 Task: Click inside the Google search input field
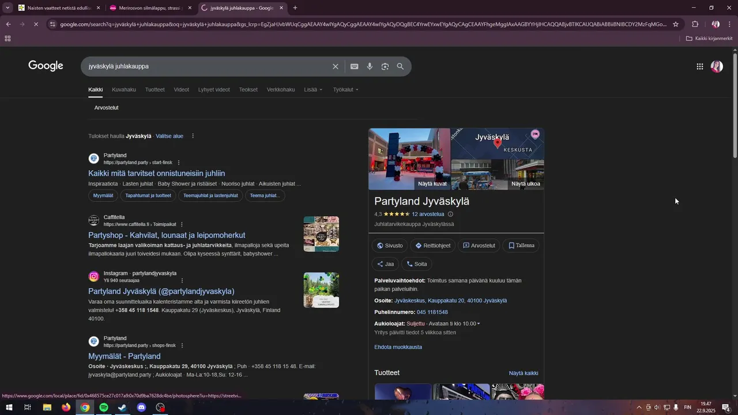tap(208, 66)
